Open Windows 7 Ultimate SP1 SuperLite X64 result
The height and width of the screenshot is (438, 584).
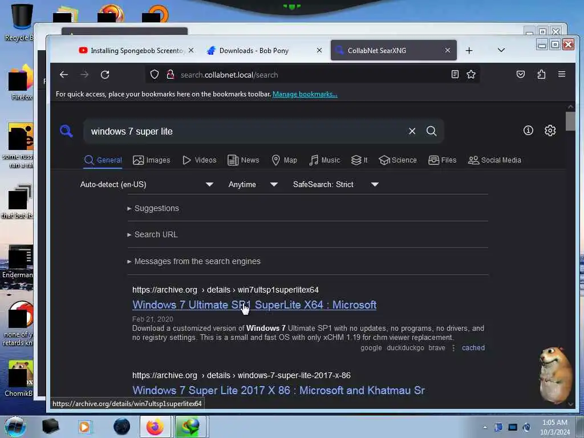pos(254,305)
